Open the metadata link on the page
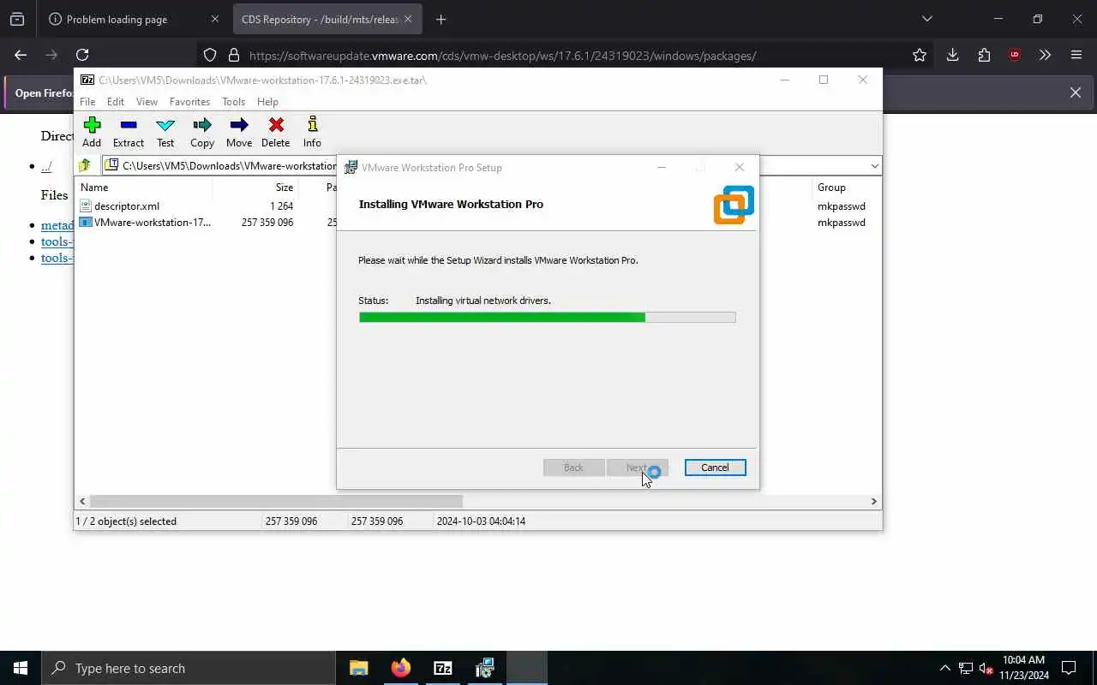Viewport: 1097px width, 685px height. pos(57,225)
